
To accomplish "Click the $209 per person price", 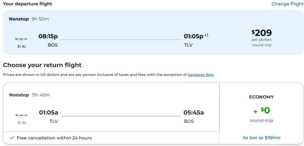I will [x=262, y=33].
